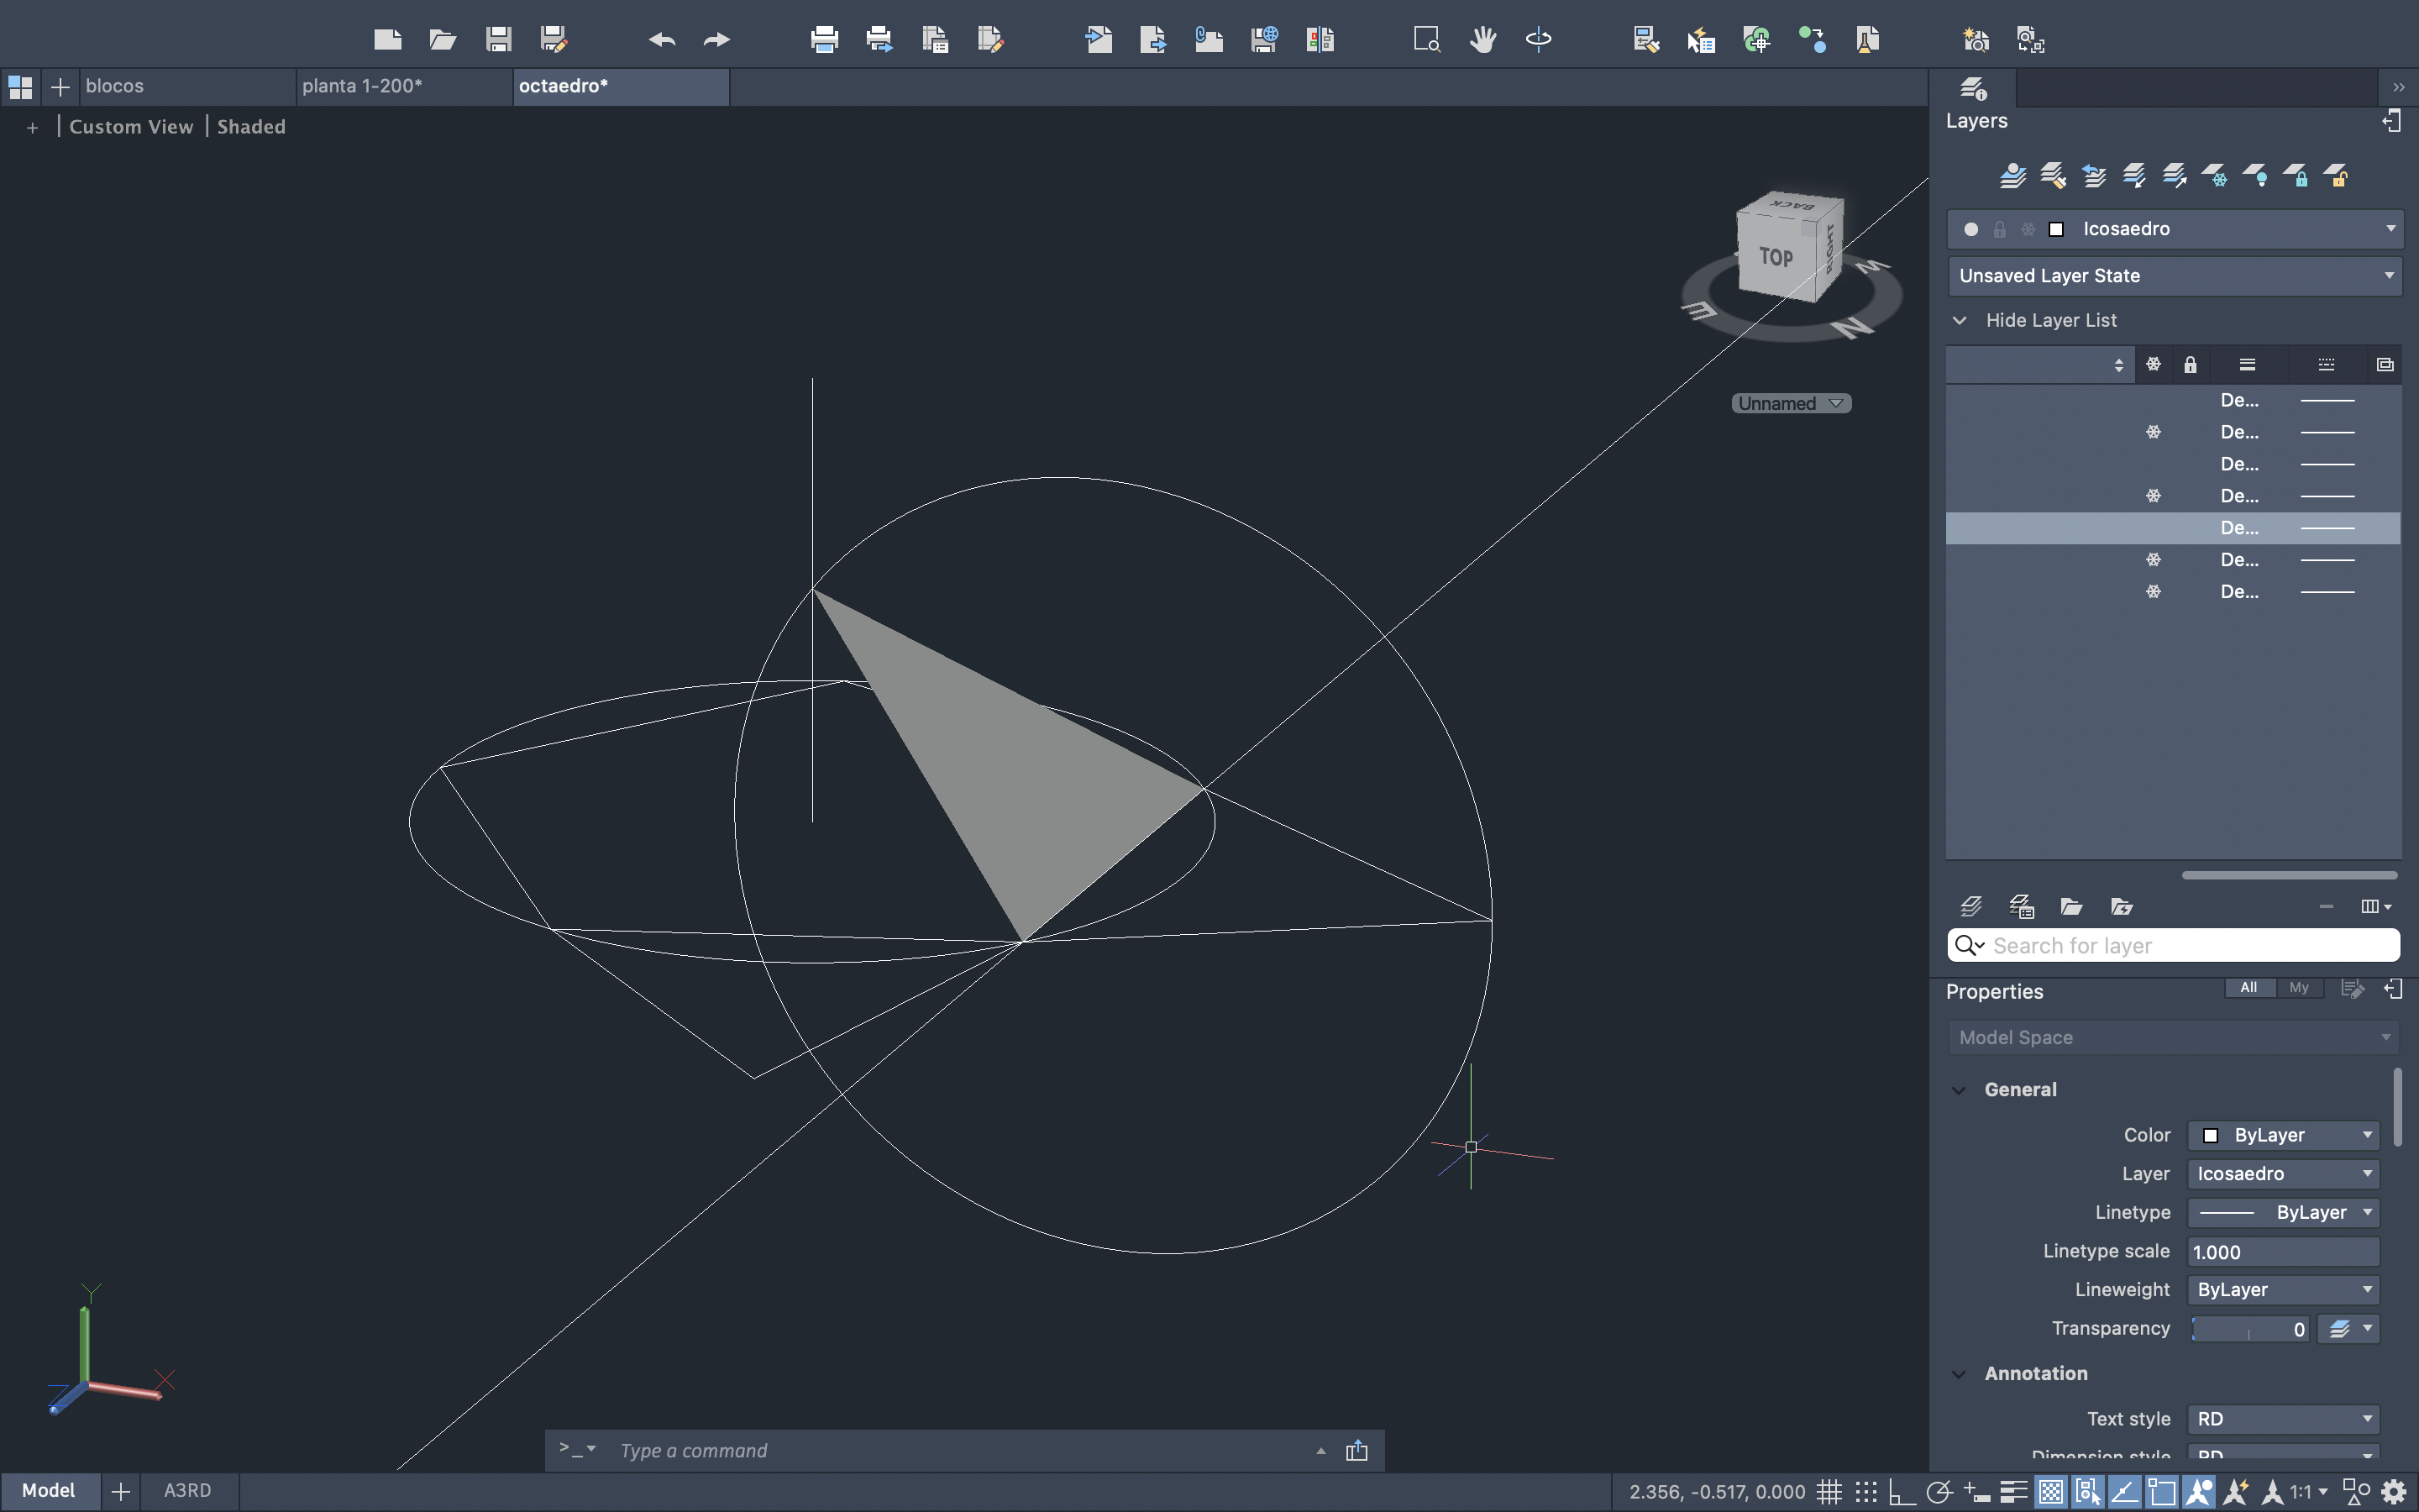The height and width of the screenshot is (1512, 2419).
Task: Toggle Polar Tracking in status bar
Action: [1939, 1491]
